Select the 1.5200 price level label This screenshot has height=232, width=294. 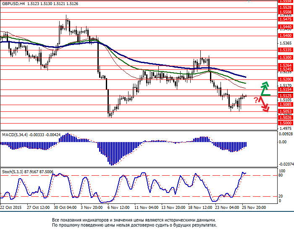[285, 79]
